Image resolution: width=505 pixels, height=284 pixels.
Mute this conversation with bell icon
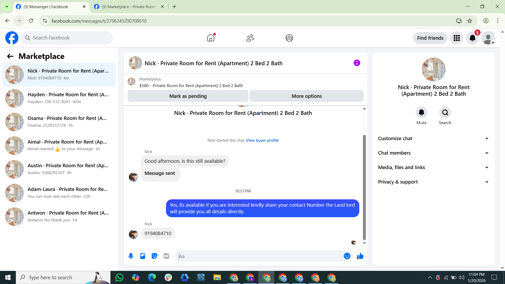point(421,113)
